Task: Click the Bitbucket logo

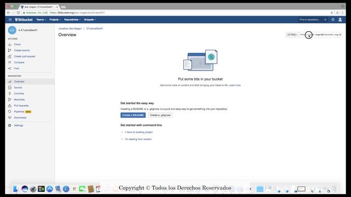Action: coord(24,20)
